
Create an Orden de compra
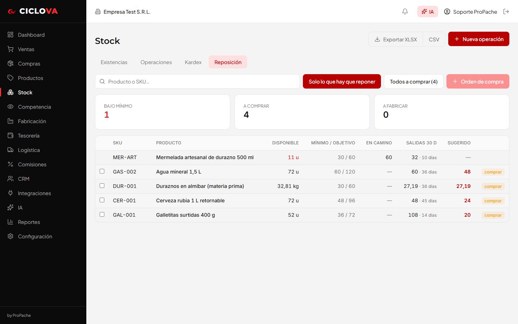[x=478, y=81]
